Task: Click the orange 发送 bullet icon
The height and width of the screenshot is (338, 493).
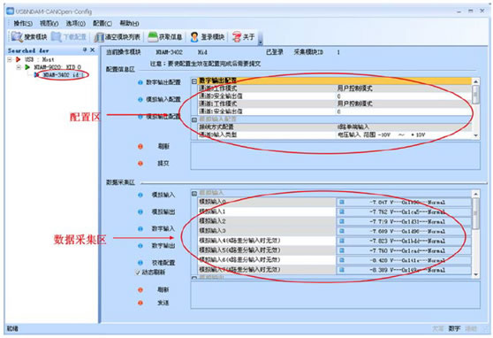Action: click(140, 303)
